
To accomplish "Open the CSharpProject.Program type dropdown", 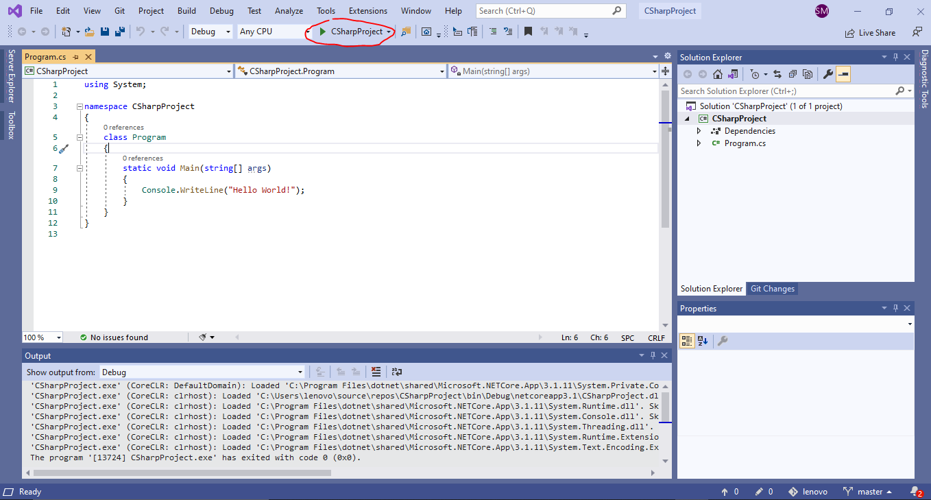I will coord(341,71).
